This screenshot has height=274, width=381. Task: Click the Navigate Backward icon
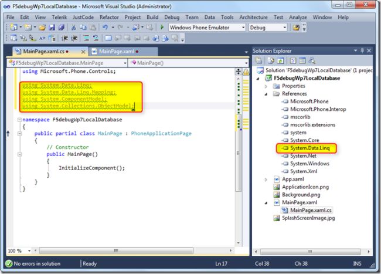pyautogui.click(x=135, y=28)
